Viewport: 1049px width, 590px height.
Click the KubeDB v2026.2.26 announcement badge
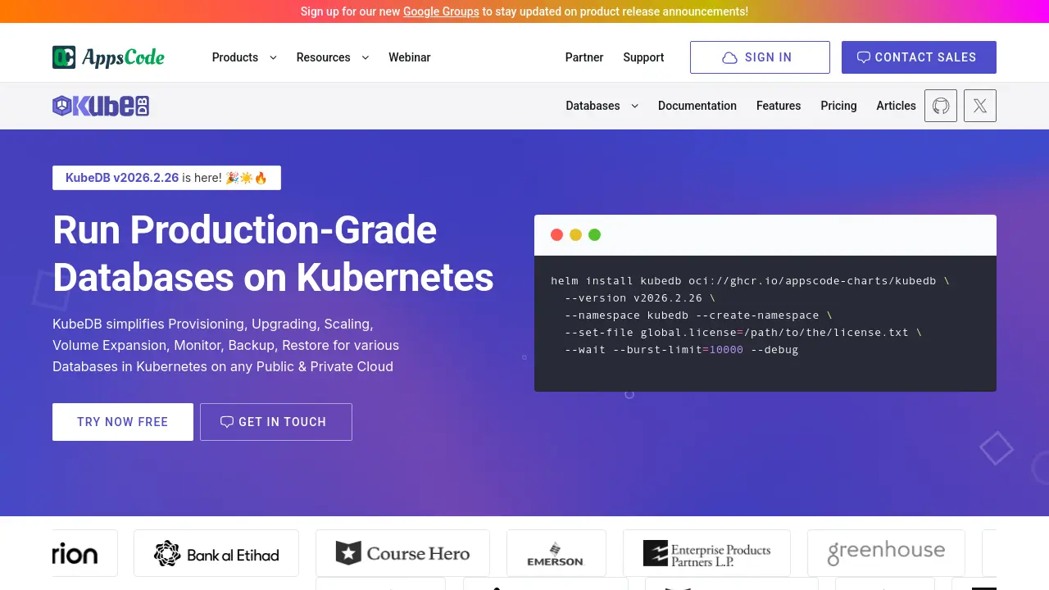click(166, 177)
